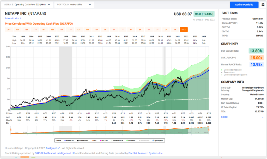267x159 pixels.
Task: Select the 12Y time range
Action: click(x=79, y=30)
